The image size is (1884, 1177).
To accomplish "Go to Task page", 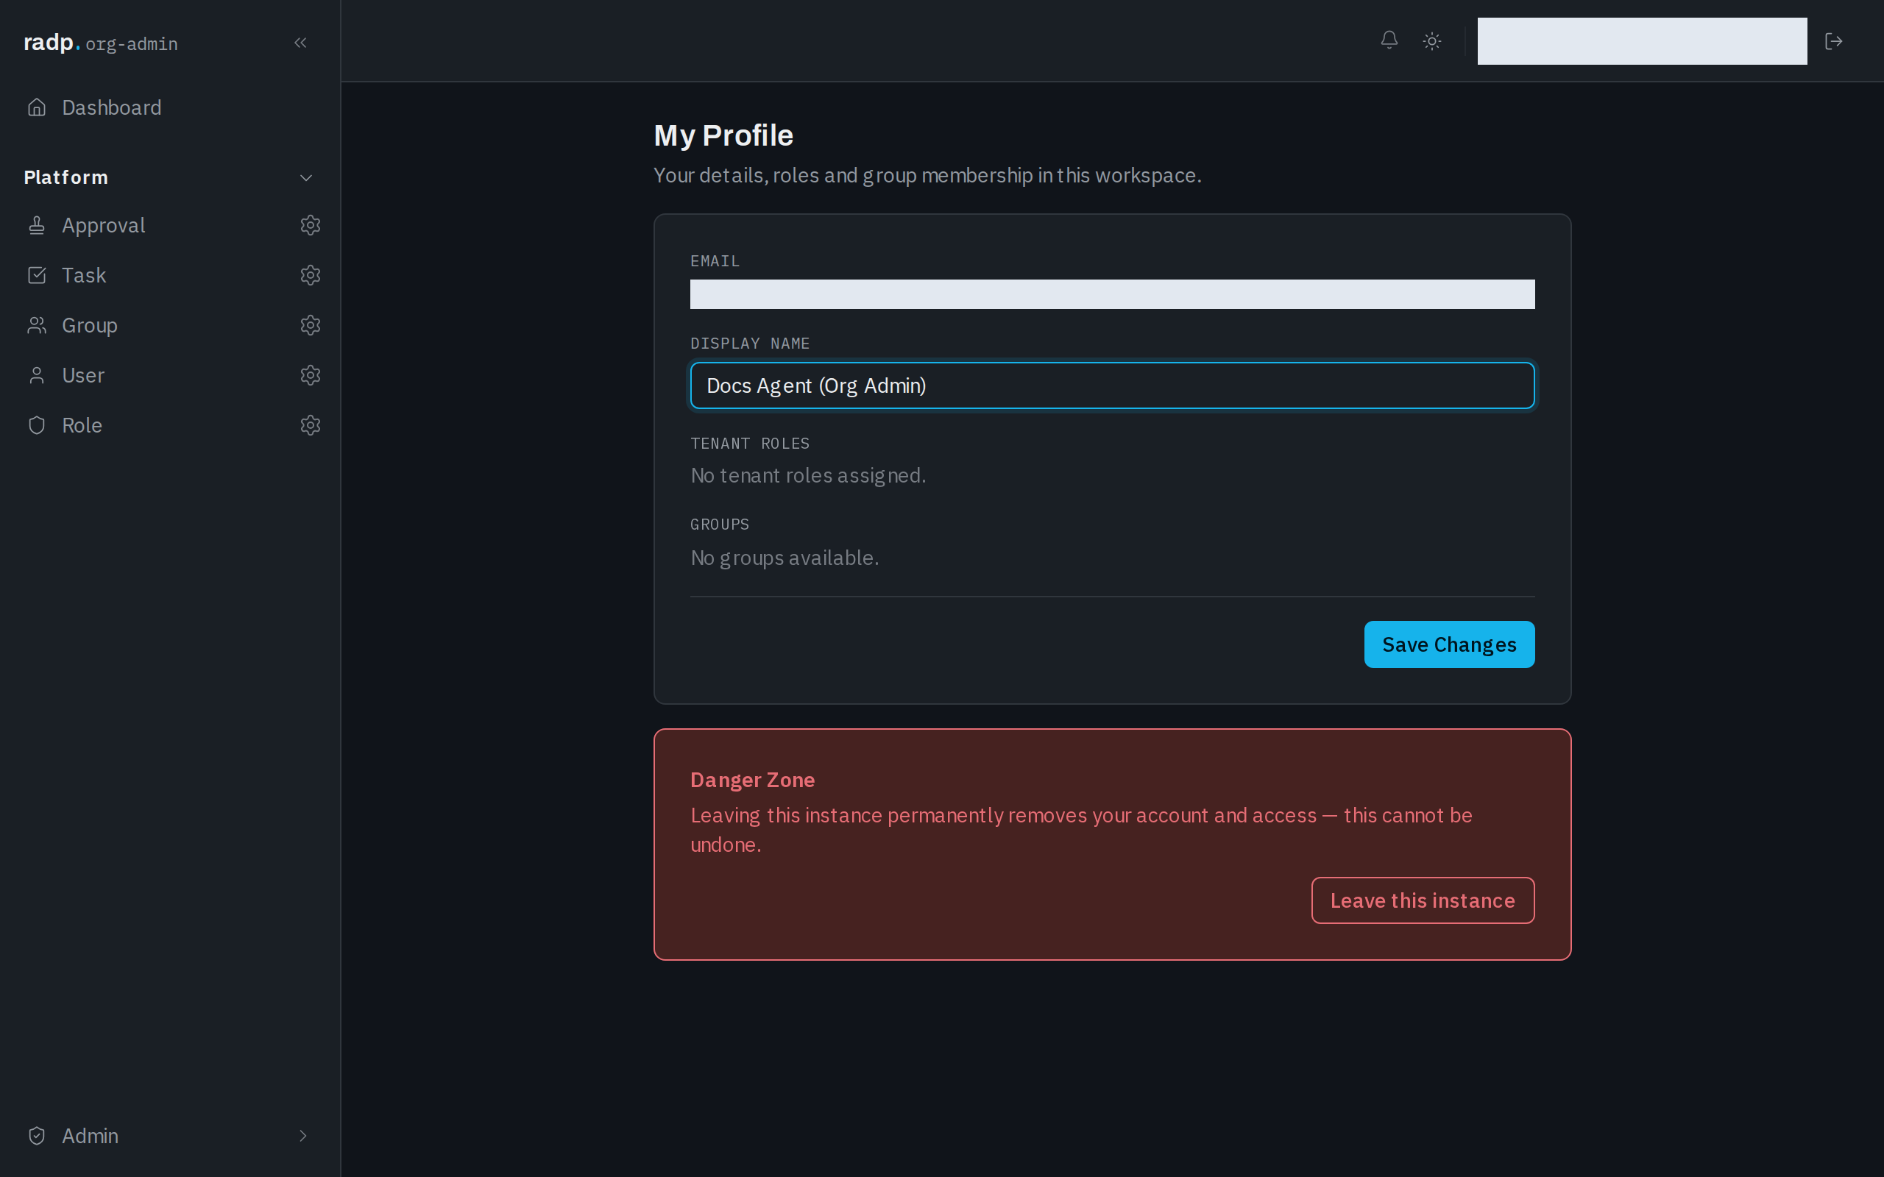I will pos(84,276).
